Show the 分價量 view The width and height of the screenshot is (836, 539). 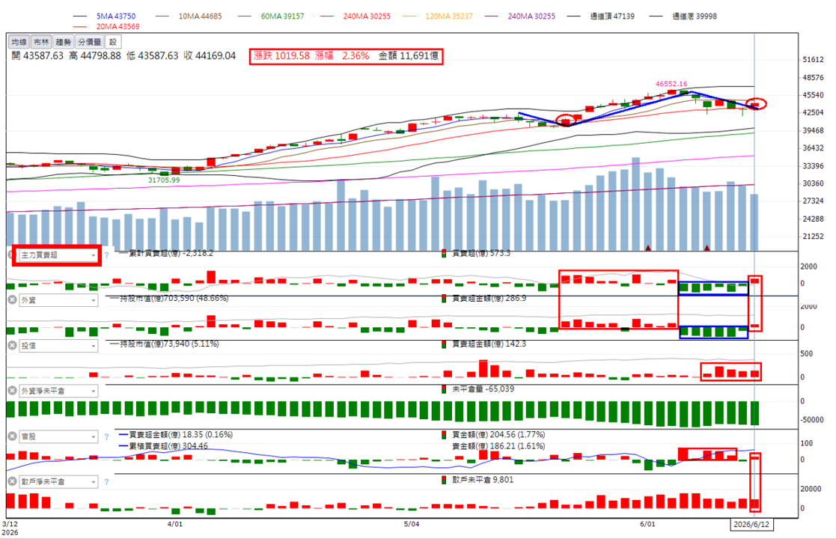tap(90, 42)
